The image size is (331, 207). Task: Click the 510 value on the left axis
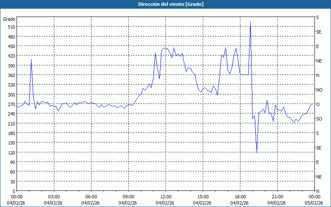(x=11, y=27)
